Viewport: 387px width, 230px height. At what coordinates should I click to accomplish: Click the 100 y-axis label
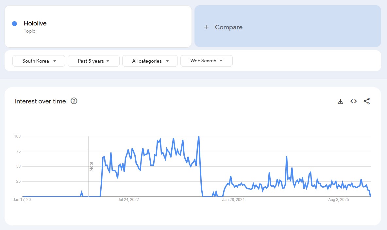17,136
